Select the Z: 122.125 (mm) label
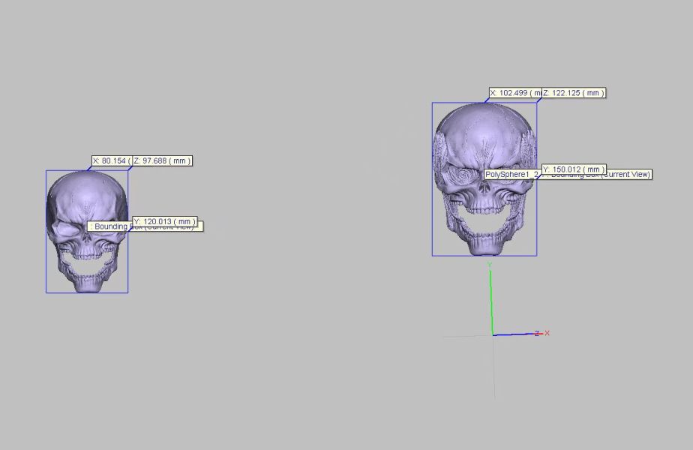Viewport: 693px width, 450px height. 574,93
